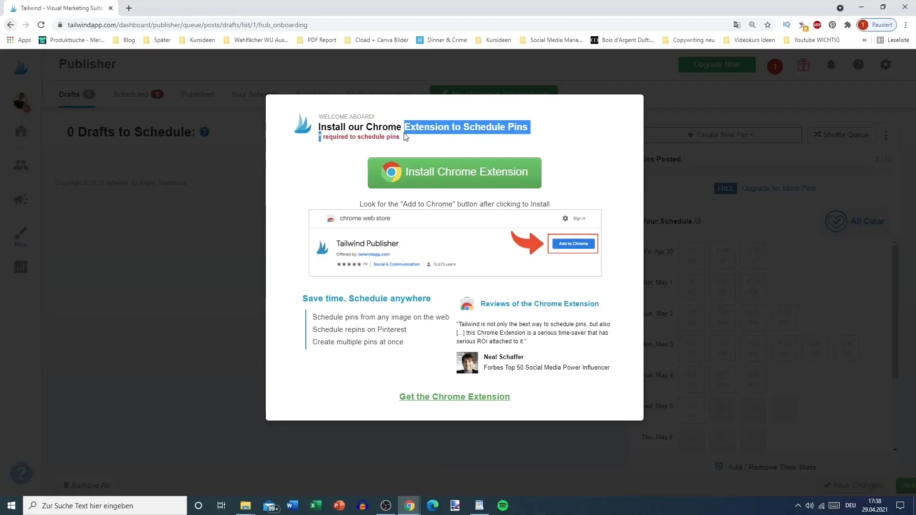Open Excel from the taskbar
Viewport: 916px width, 515px height.
(315, 505)
